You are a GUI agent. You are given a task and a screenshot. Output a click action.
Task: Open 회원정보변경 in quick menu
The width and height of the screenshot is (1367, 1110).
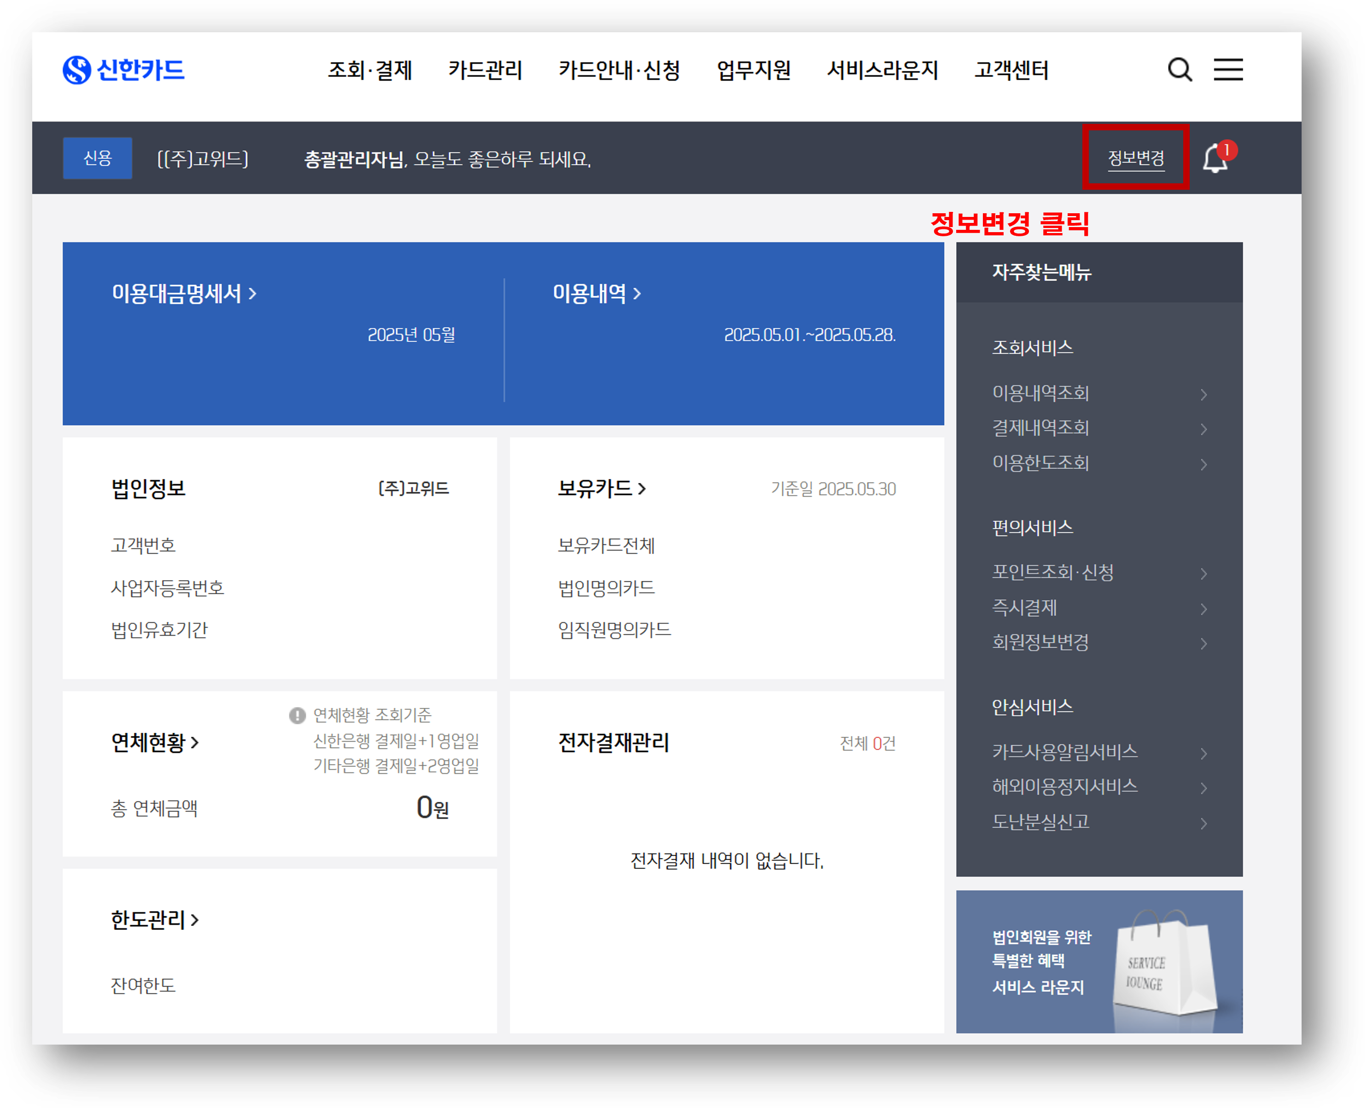click(x=1040, y=642)
